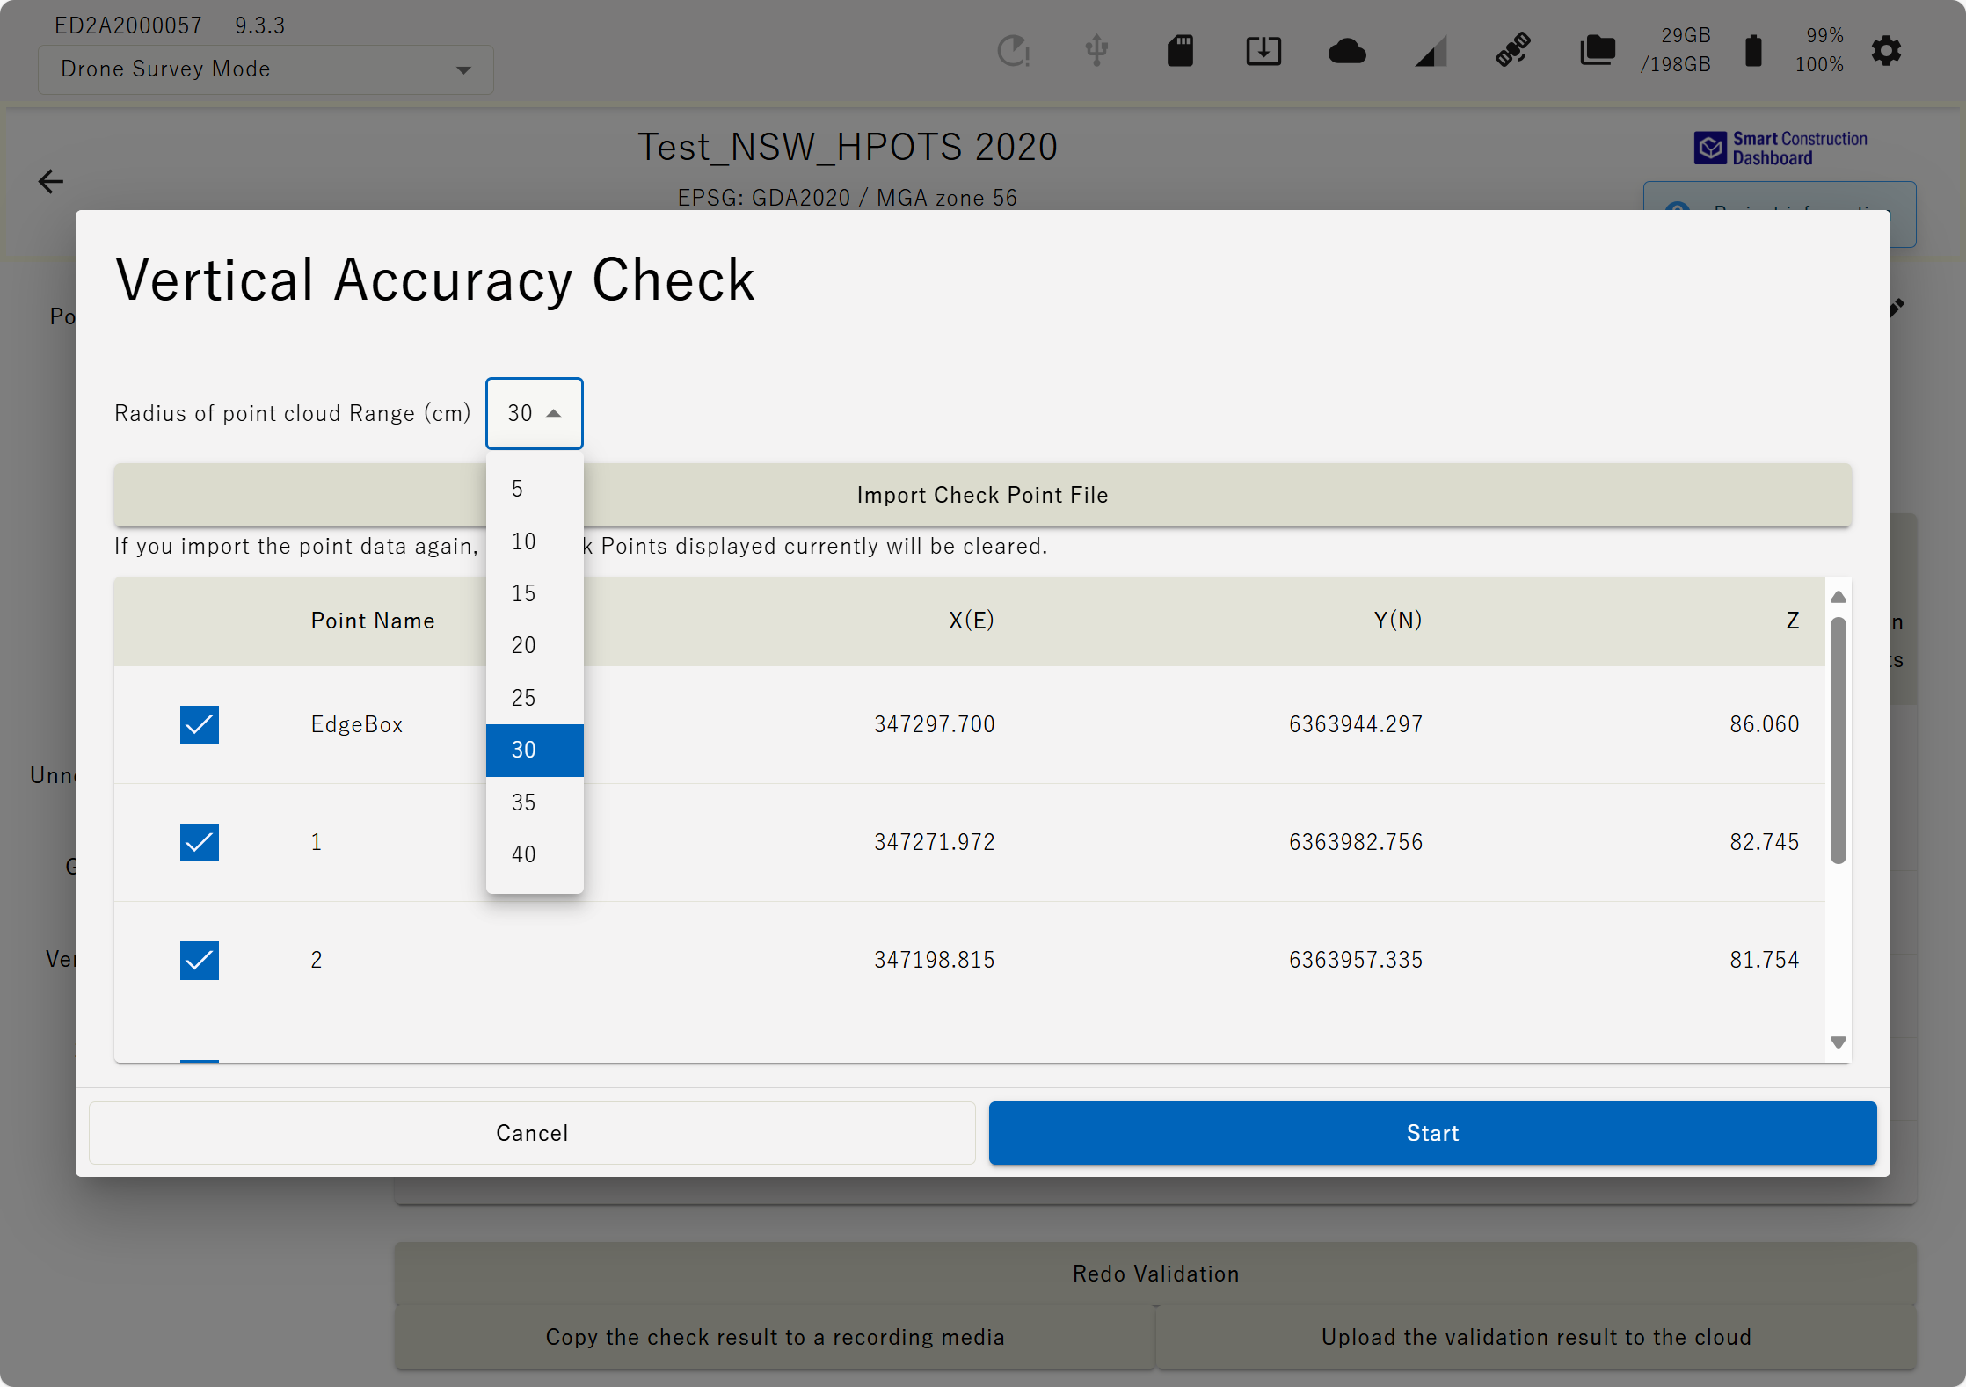Uncheck the EdgeBox point checkbox
The width and height of the screenshot is (1966, 1387).
click(200, 724)
